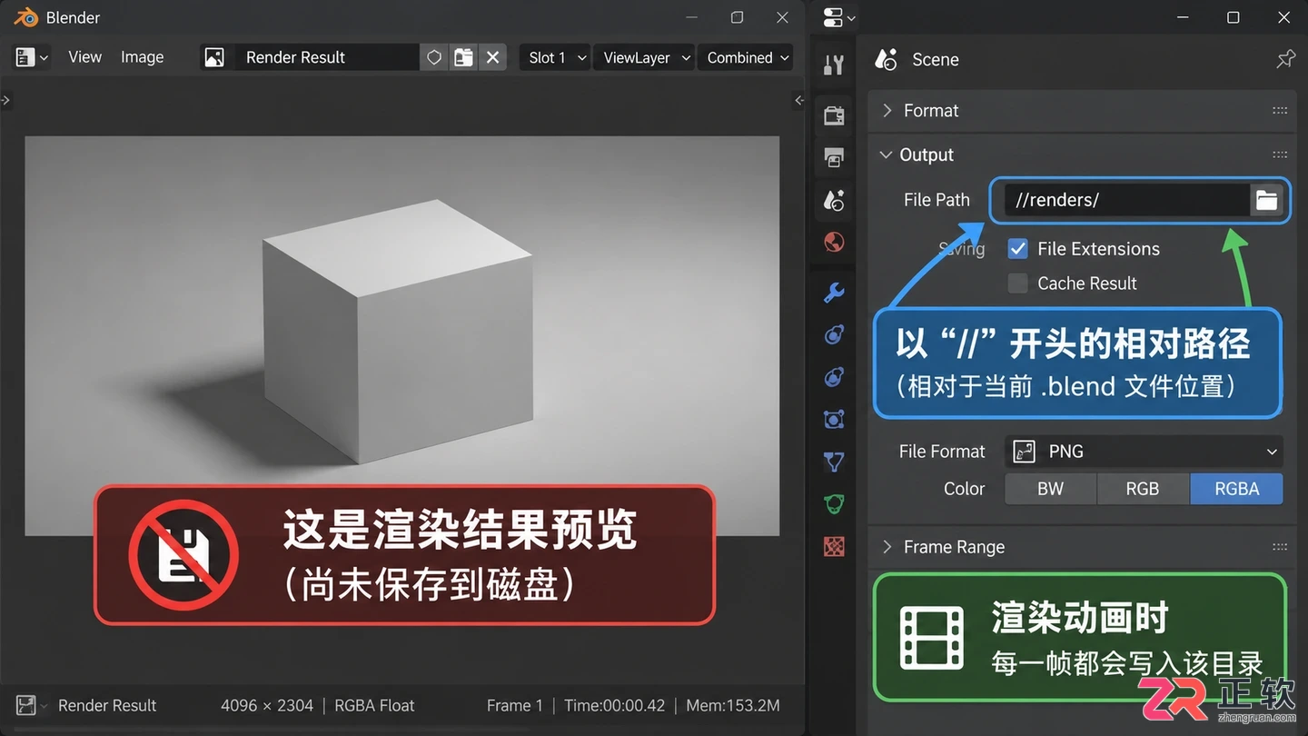Open the blue orbit tab above the constraints icon
1308x736 pixels.
834,376
